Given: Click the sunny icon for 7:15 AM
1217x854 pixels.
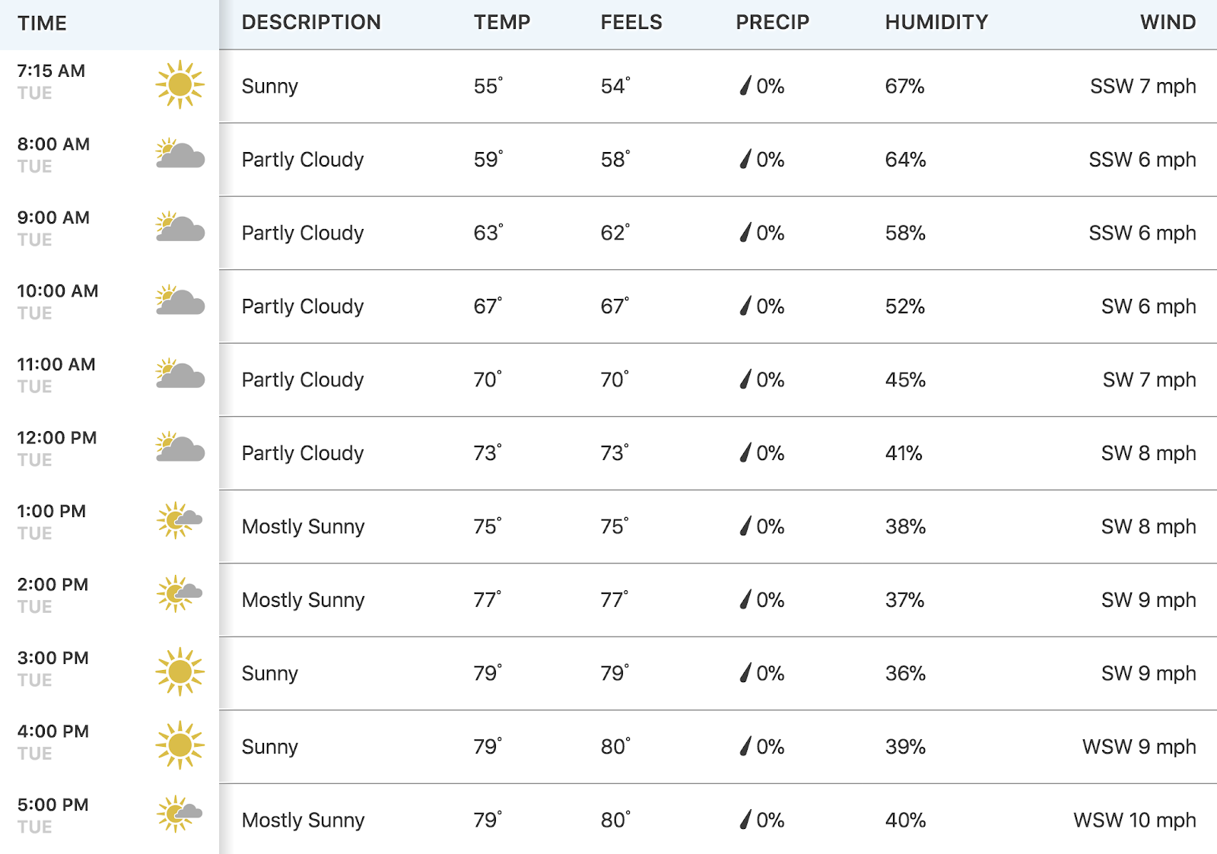Looking at the screenshot, I should click(x=180, y=84).
